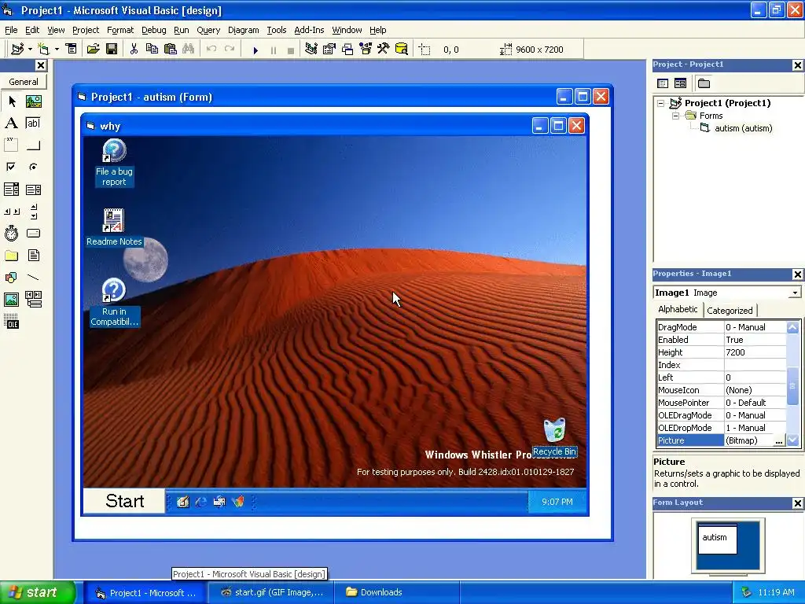
Task: Select the Enabled property row
Action: 722,340
